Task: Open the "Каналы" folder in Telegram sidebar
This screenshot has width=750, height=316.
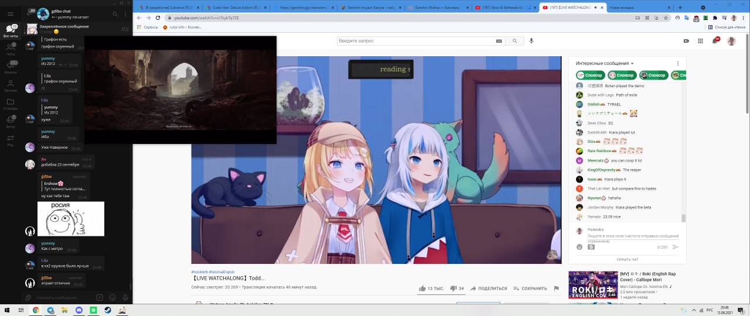Action: (x=11, y=67)
